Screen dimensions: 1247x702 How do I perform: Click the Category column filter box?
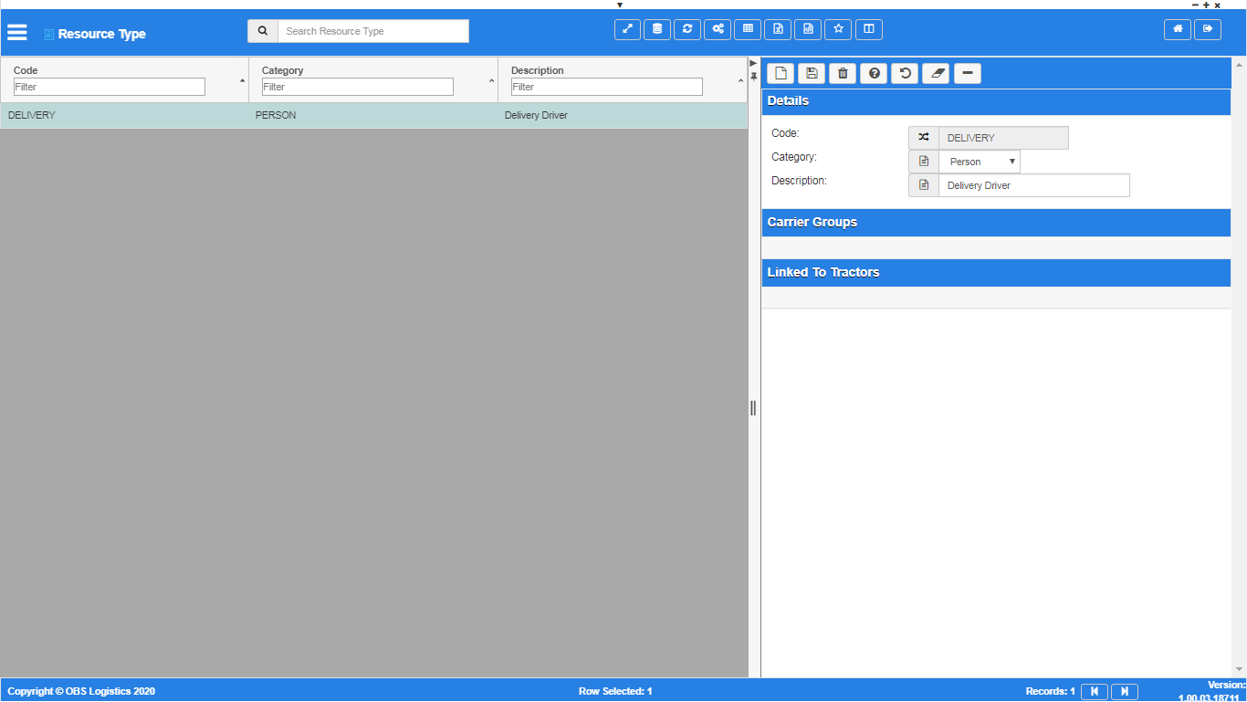358,87
